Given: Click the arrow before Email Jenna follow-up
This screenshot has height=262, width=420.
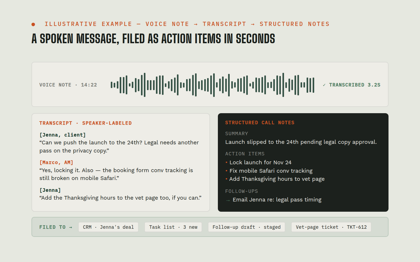Looking at the screenshot, I should (228, 200).
